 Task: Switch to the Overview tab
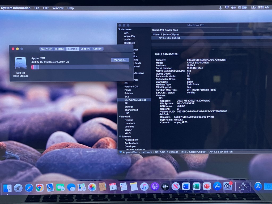[46, 49]
